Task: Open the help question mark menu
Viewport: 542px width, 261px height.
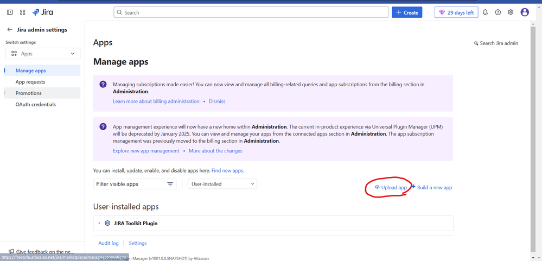Action: tap(498, 12)
